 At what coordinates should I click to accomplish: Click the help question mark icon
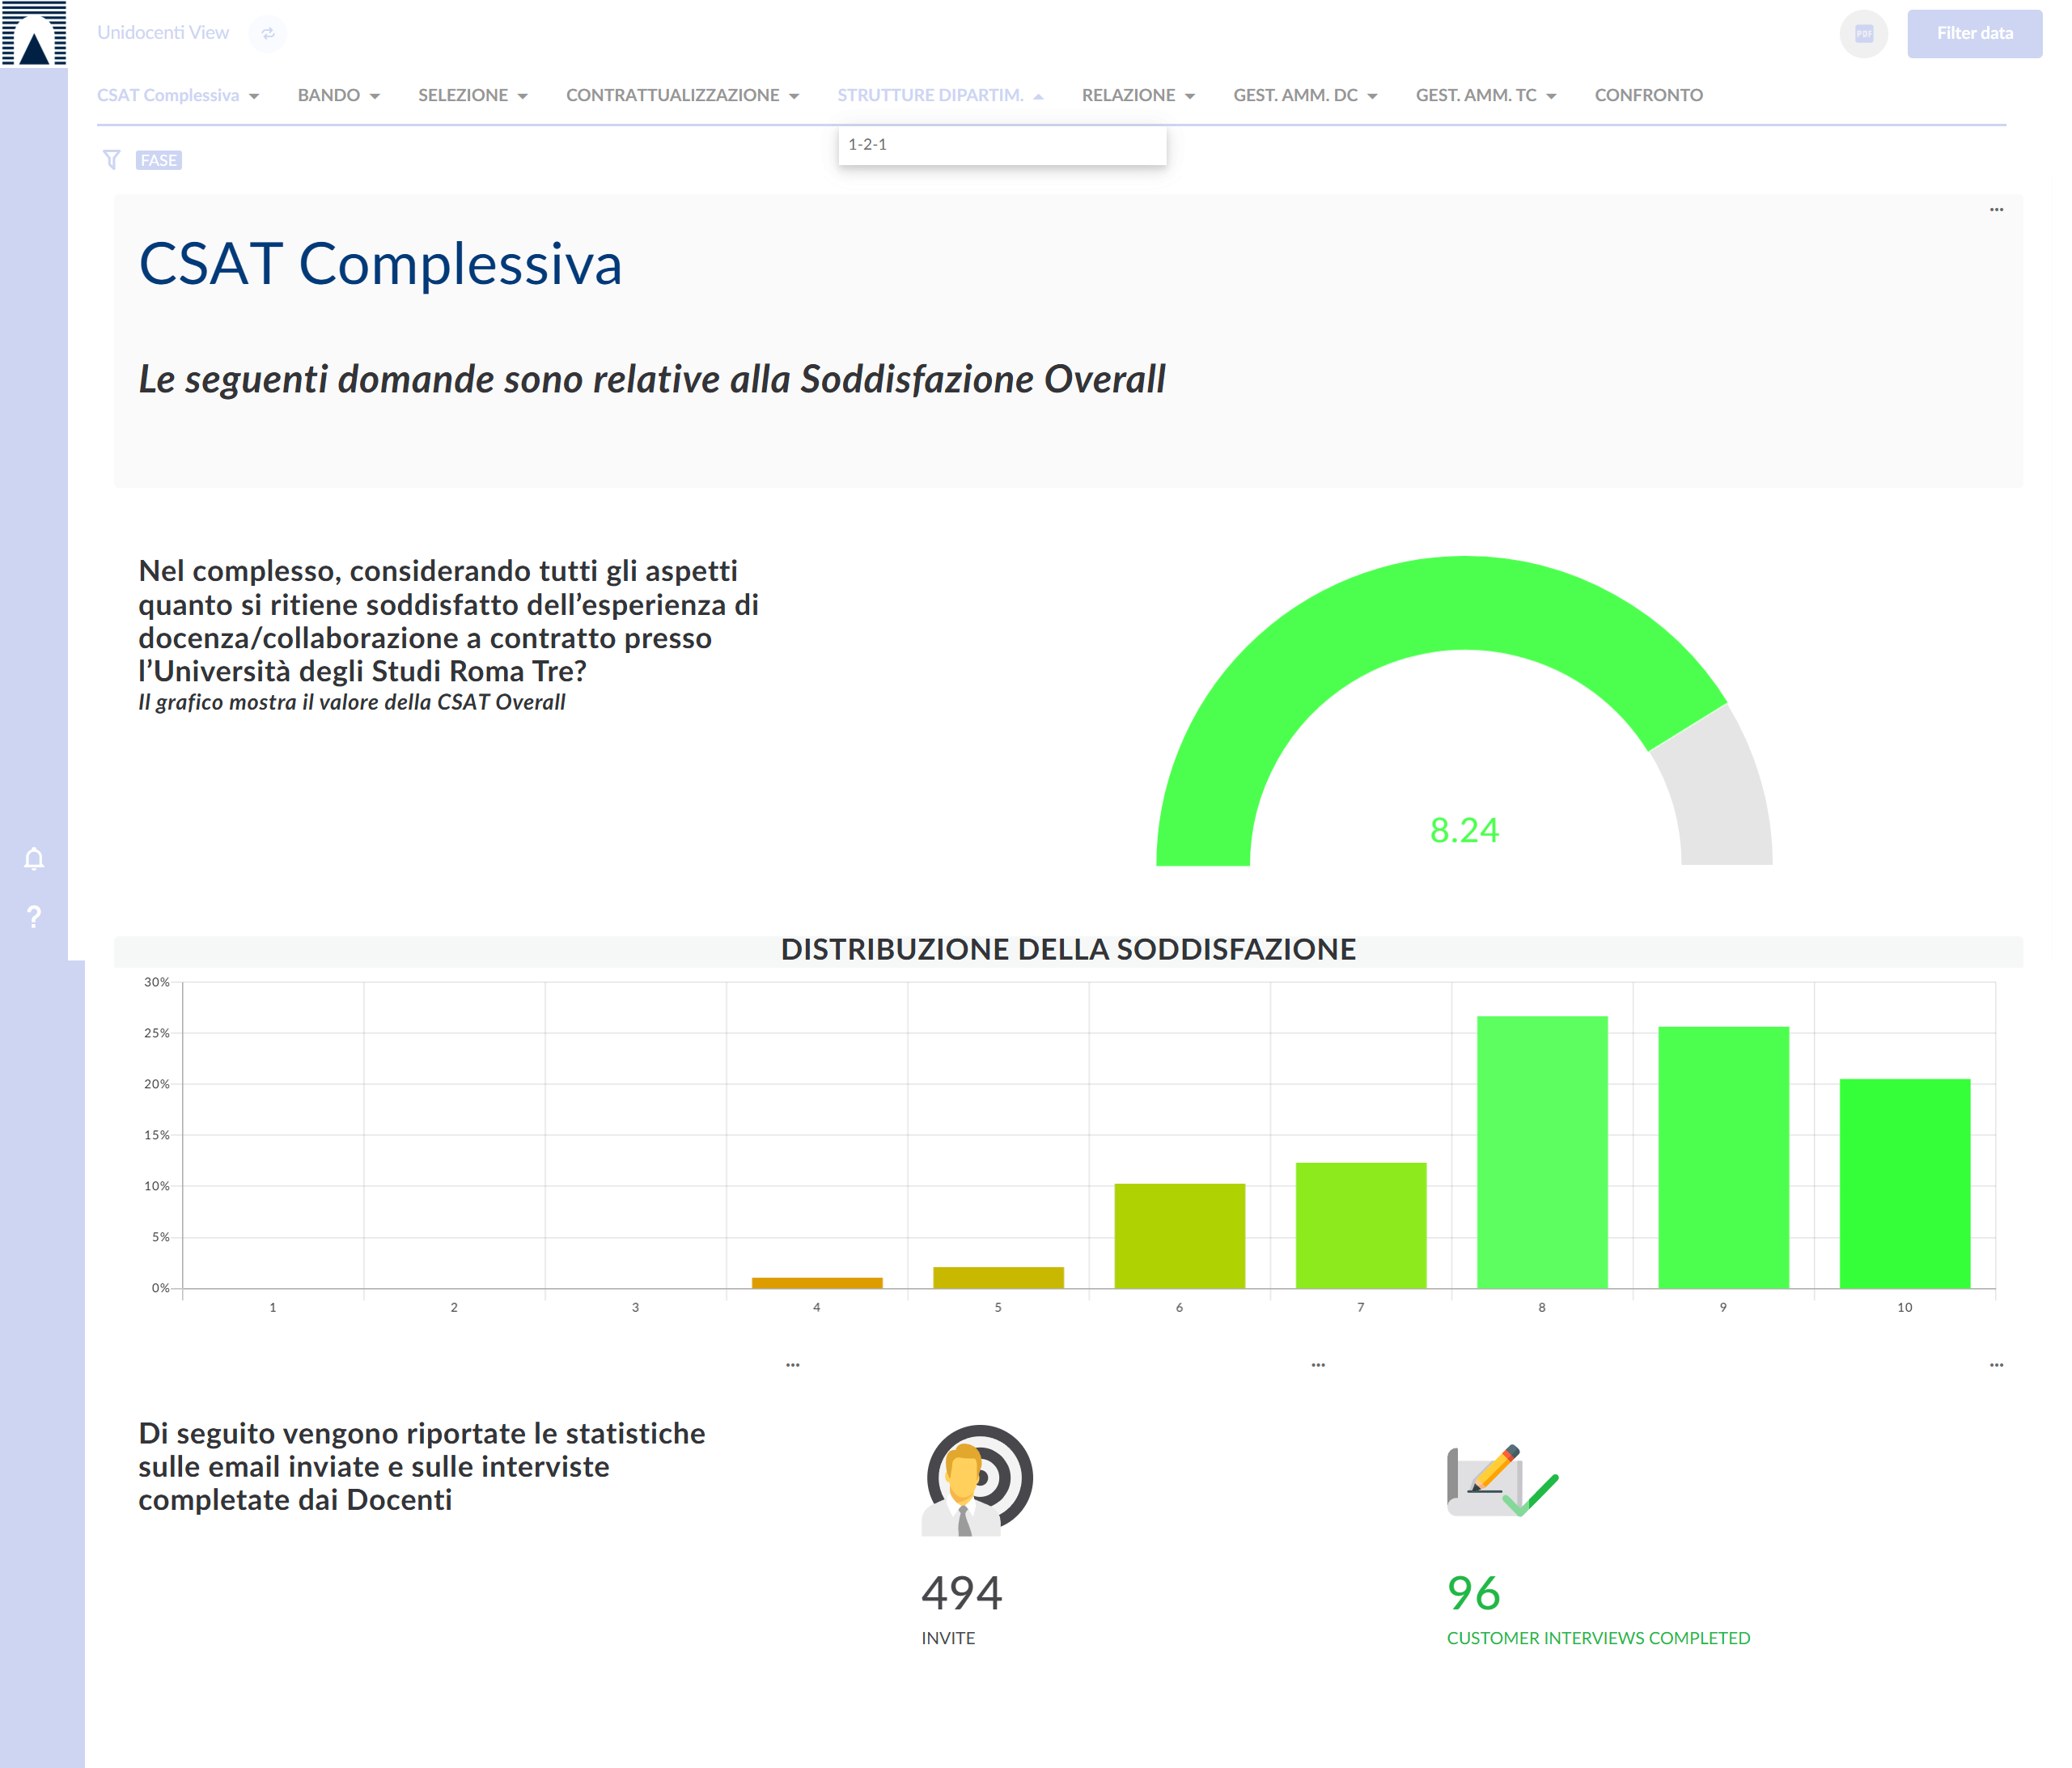(x=34, y=917)
